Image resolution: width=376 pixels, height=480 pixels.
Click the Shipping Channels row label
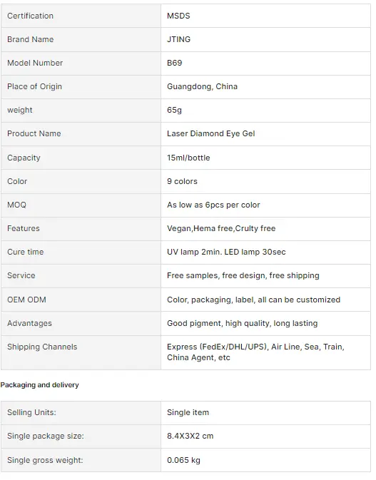[x=42, y=347]
